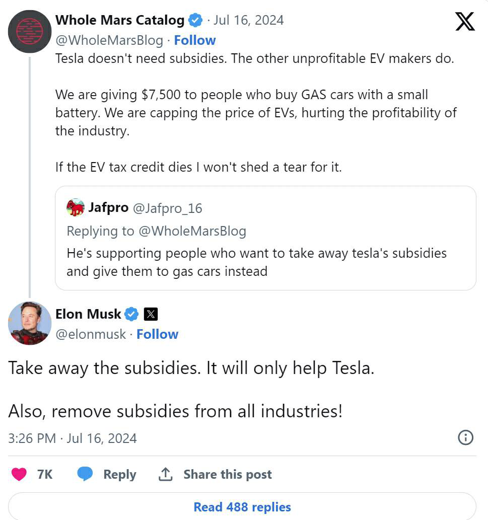
Task: Expand Read 488 replies
Action: pos(242,506)
